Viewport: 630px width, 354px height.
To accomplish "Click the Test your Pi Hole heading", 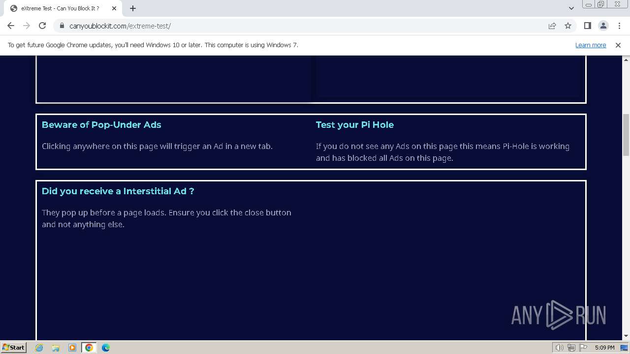I will (x=355, y=125).
